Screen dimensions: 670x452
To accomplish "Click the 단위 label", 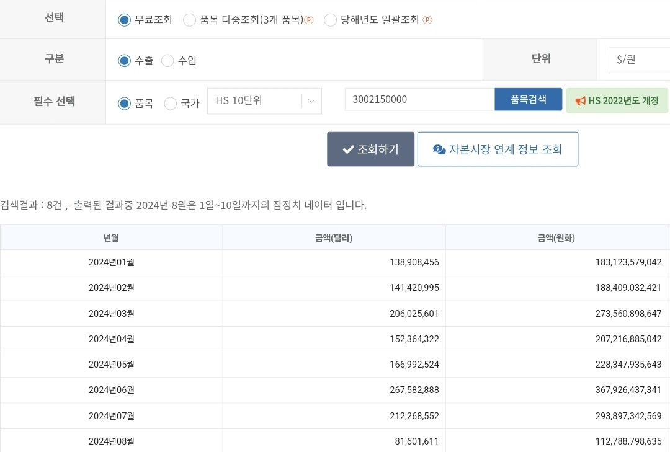I will tap(541, 58).
